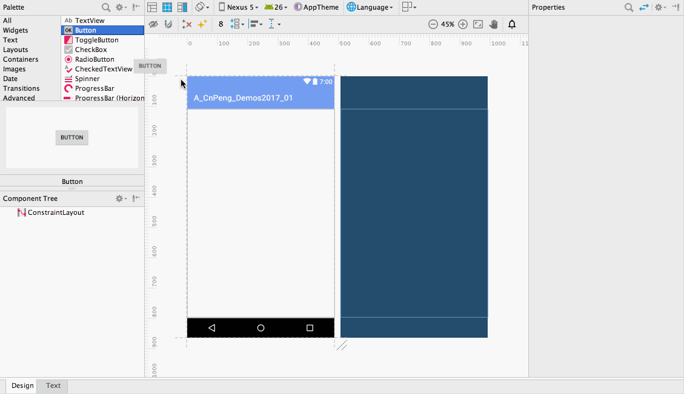Select the Text palette category

[10, 40]
